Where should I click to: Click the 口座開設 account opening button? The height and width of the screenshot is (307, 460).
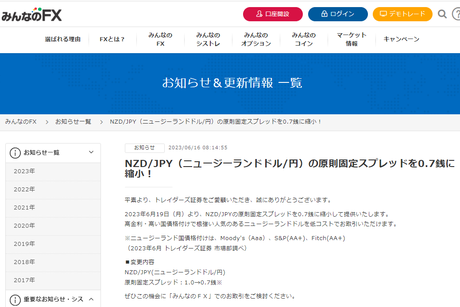273,14
